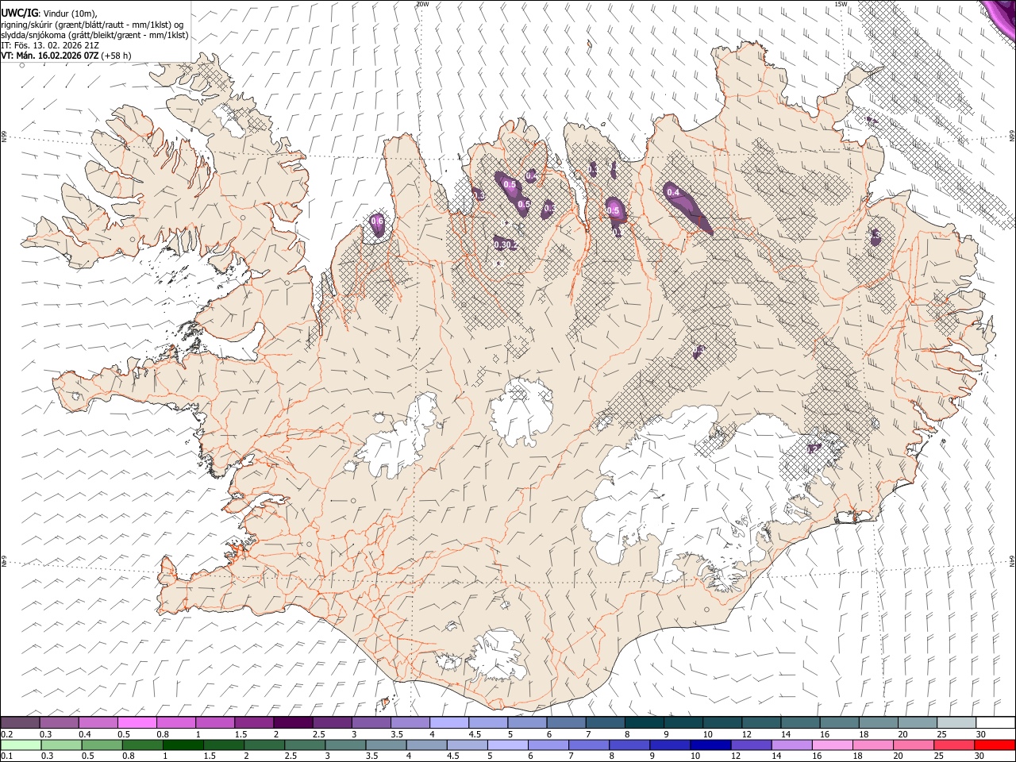Click the 0.8 swatch in upper legend bar
The image size is (1016, 762).
tap(175, 723)
